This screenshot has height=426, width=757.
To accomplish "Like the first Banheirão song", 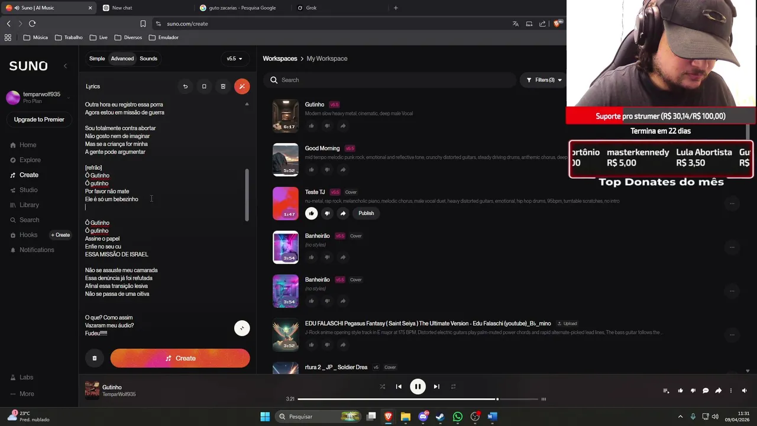I will tap(311, 257).
